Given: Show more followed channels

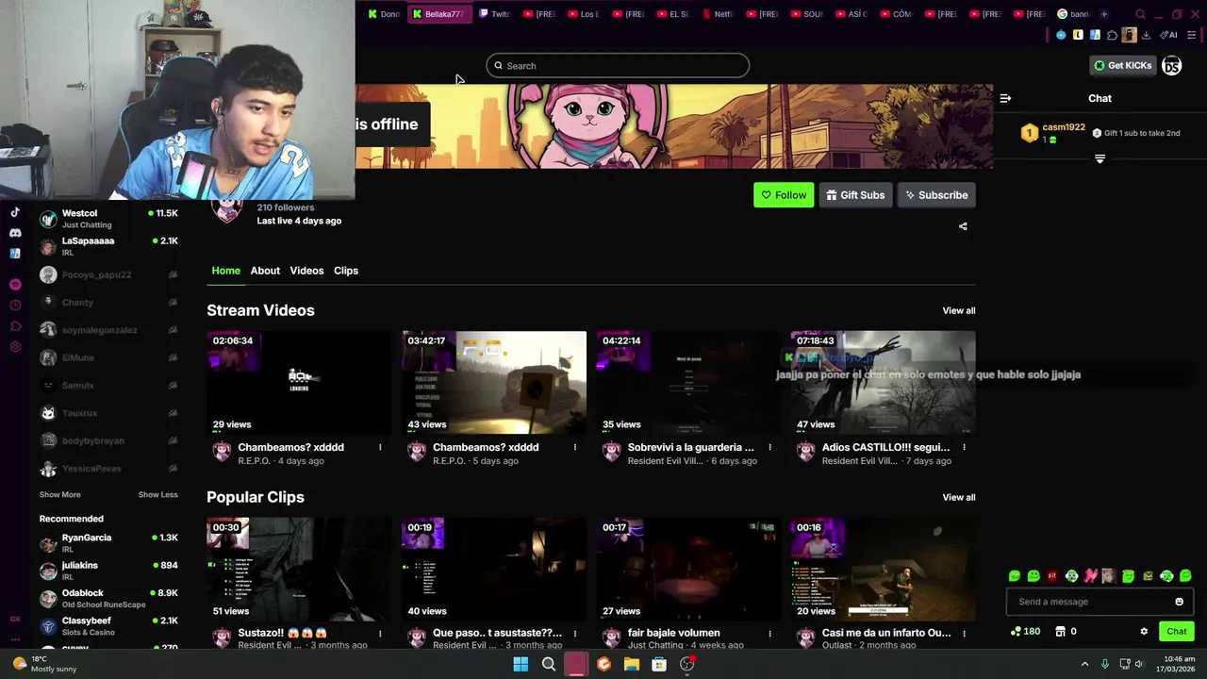Looking at the screenshot, I should (x=60, y=495).
